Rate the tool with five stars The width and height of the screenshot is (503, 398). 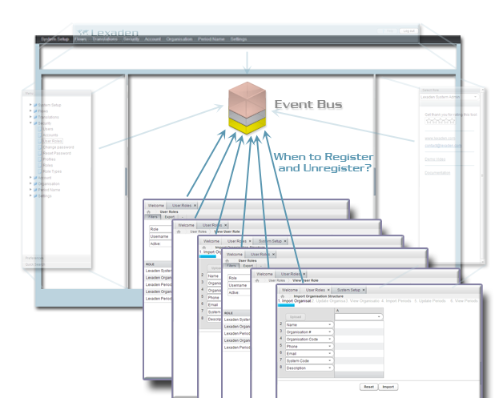pyautogui.click(x=452, y=121)
